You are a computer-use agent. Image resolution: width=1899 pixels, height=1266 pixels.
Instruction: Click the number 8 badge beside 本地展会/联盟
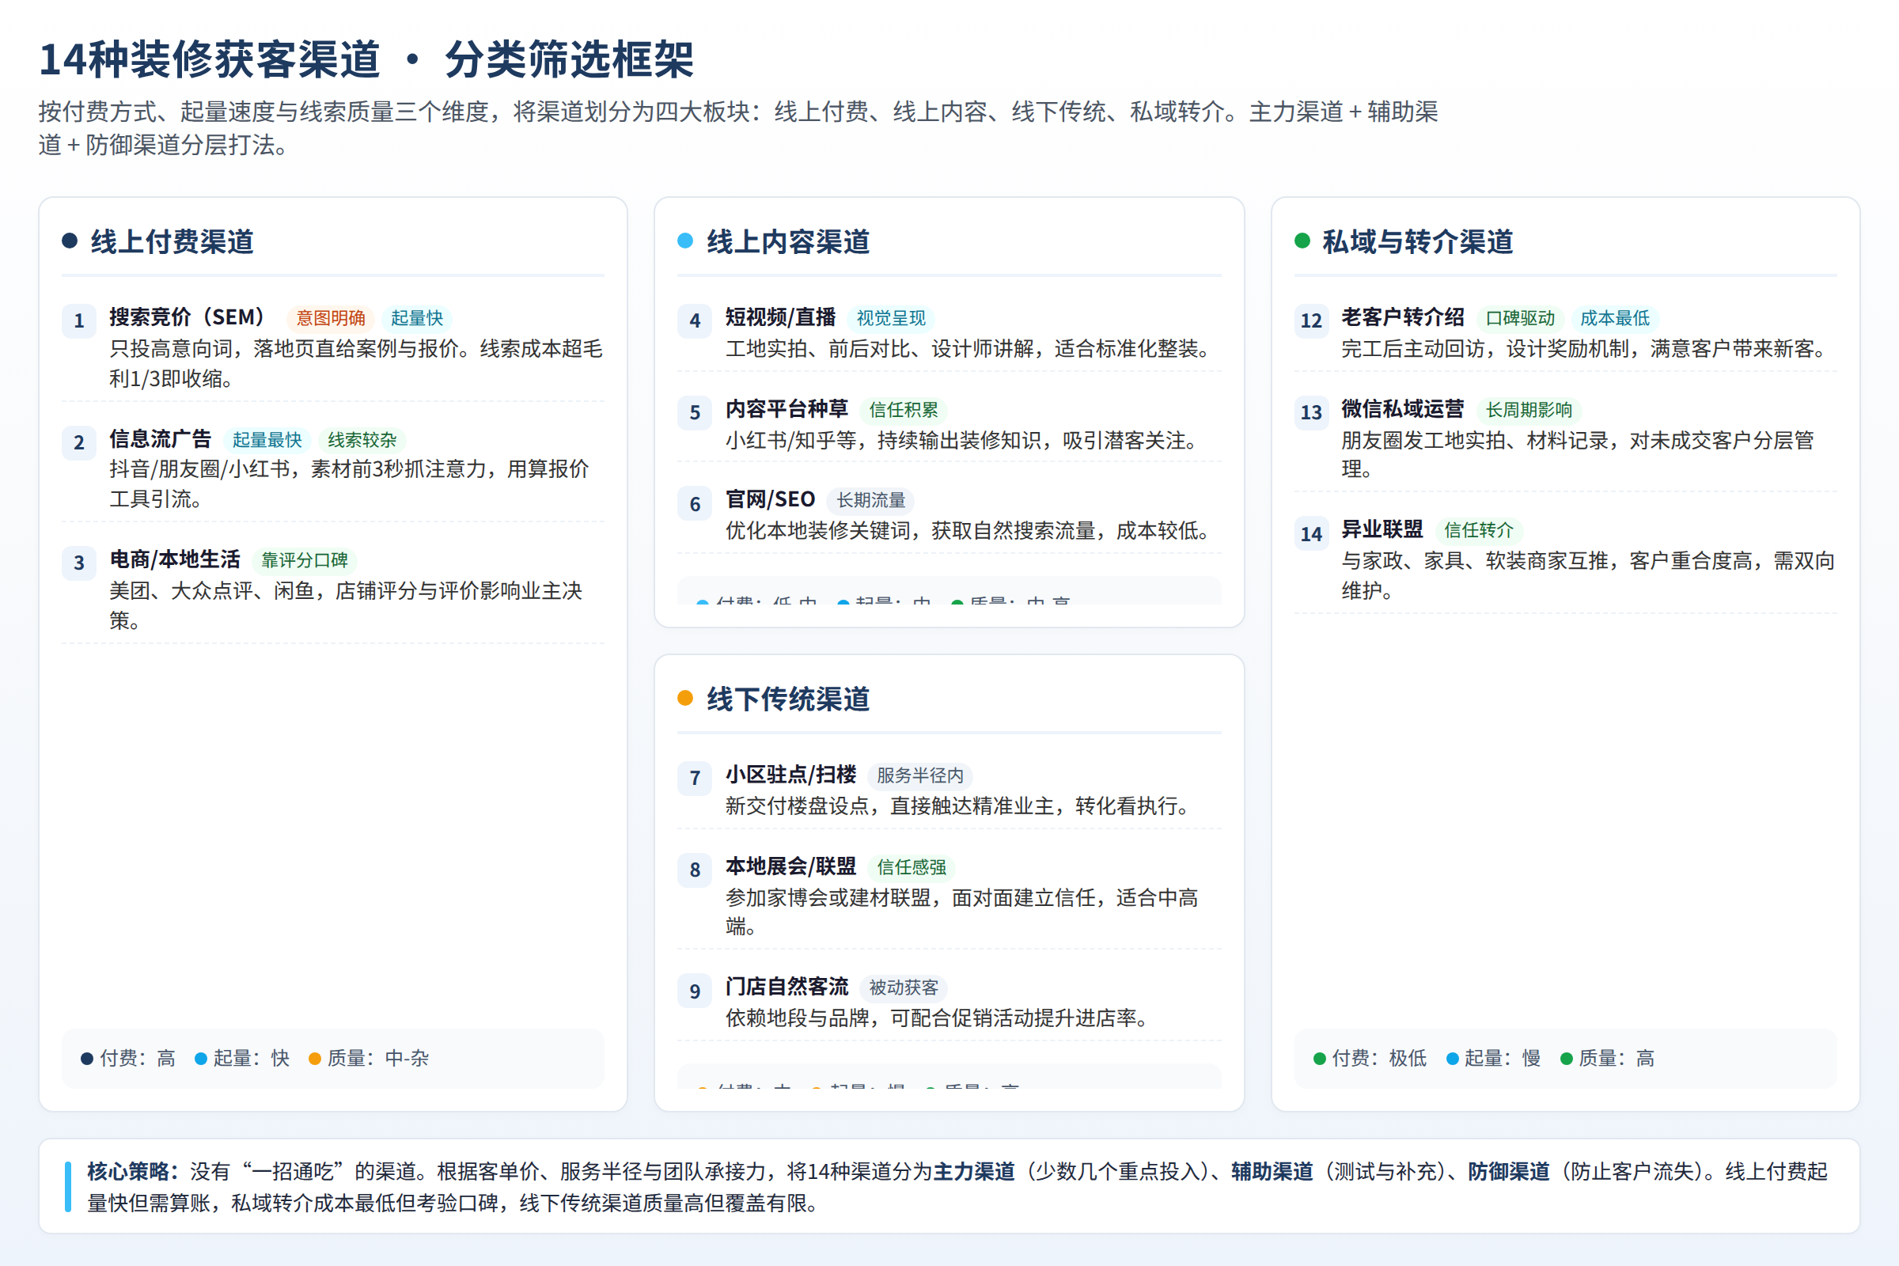coord(695,870)
